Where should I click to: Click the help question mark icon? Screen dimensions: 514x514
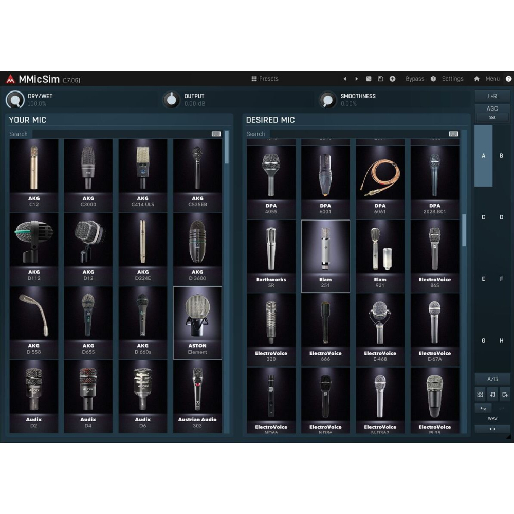click(509, 79)
